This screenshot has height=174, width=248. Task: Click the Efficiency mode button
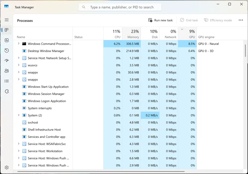[218, 20]
